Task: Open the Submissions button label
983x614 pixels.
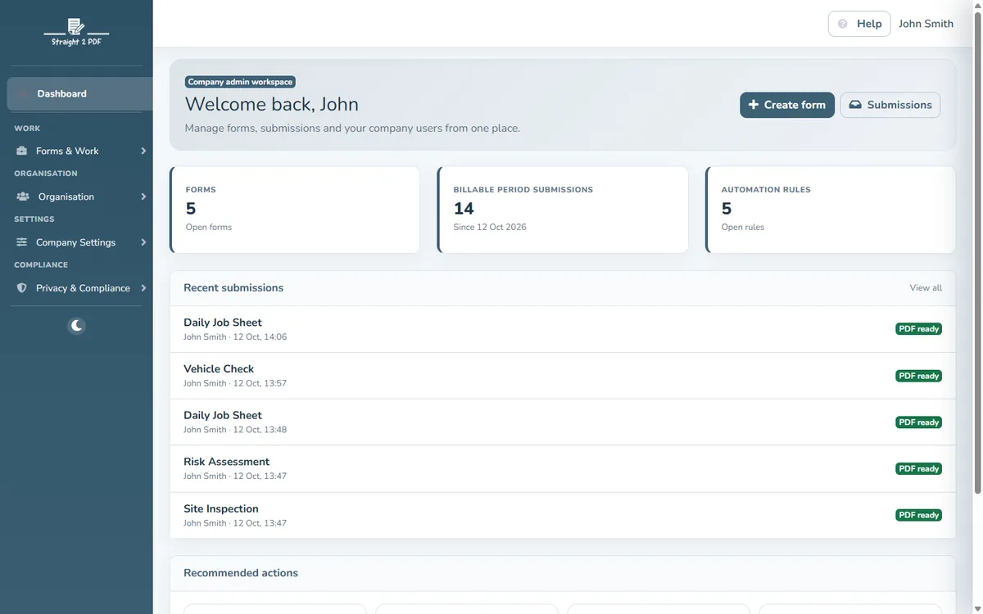Action: [899, 105]
